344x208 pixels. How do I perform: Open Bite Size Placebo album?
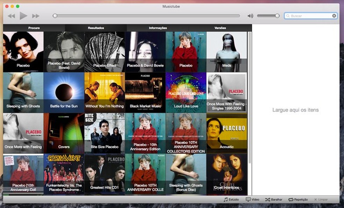click(x=105, y=133)
